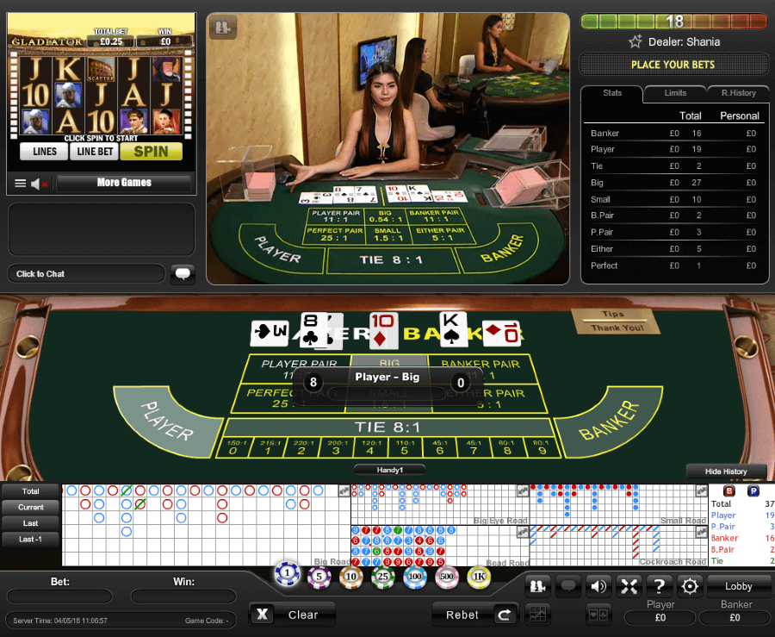
Task: Click the Perfect row in Stats table
Action: point(674,266)
